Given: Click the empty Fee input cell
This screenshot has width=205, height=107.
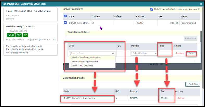Looking at the screenshot, I should (165, 53).
